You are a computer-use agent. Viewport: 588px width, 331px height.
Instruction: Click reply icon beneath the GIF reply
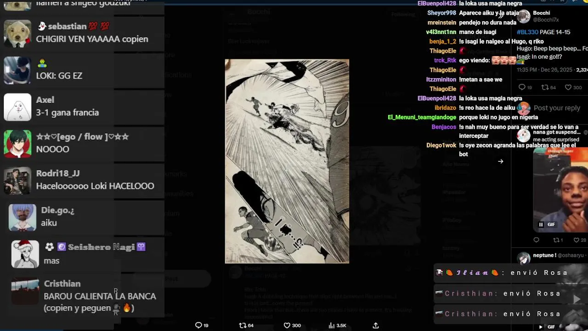coord(536,240)
